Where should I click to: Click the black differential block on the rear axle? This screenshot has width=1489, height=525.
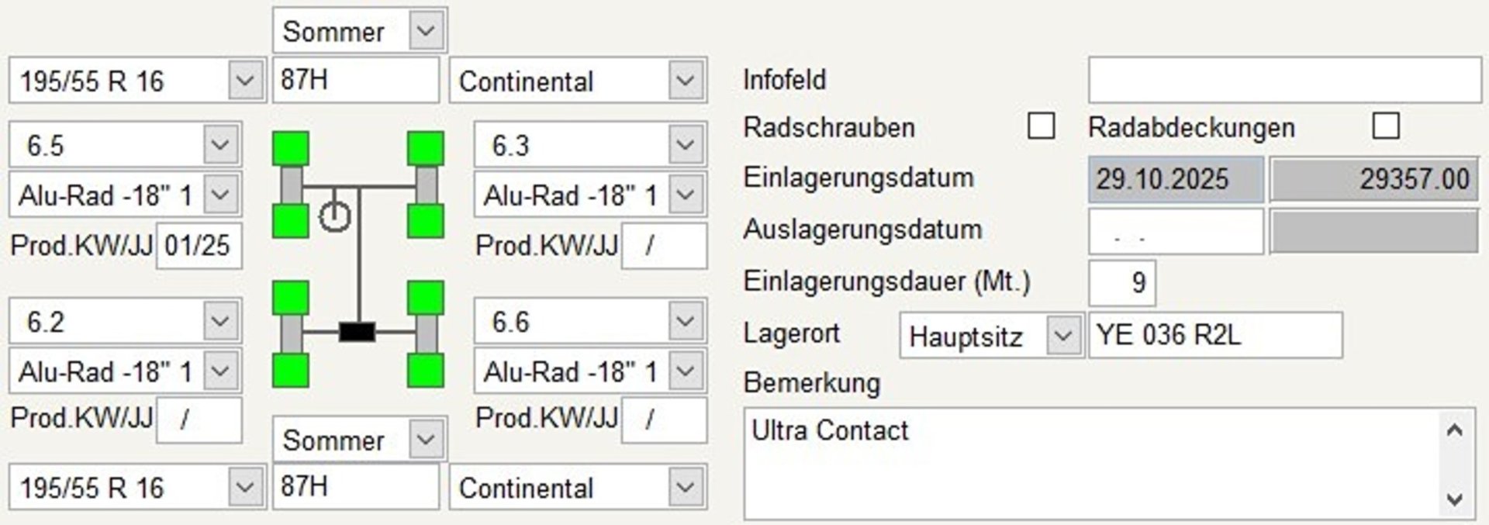[358, 332]
